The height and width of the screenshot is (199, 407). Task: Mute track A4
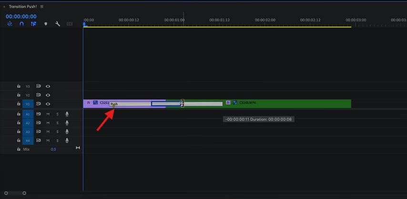48,140
